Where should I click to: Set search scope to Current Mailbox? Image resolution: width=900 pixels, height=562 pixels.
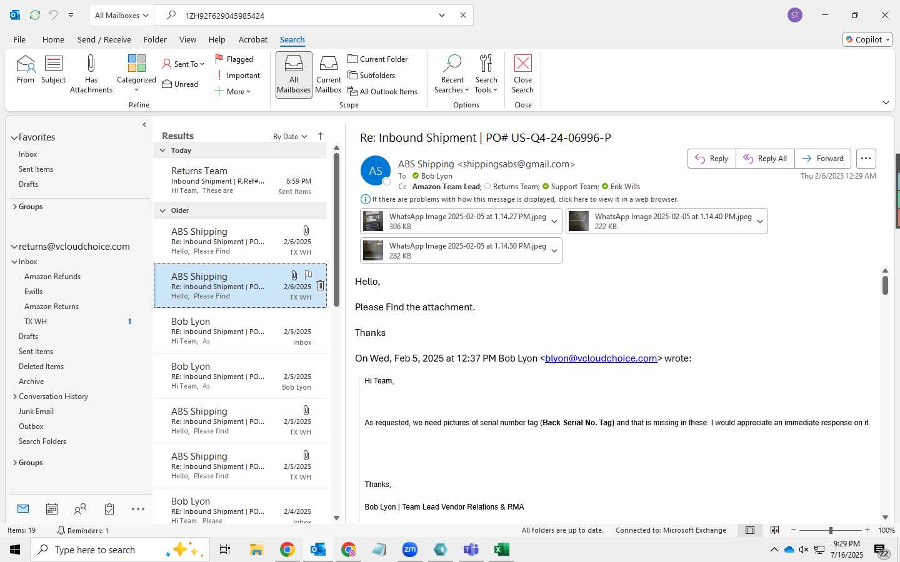click(328, 74)
